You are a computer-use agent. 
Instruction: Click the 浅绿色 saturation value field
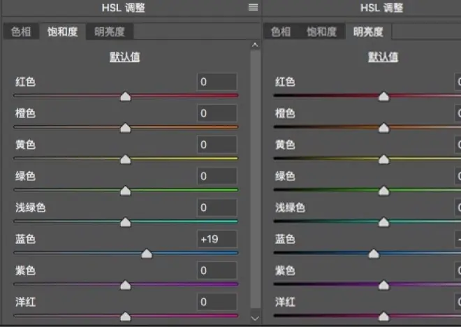coord(217,208)
